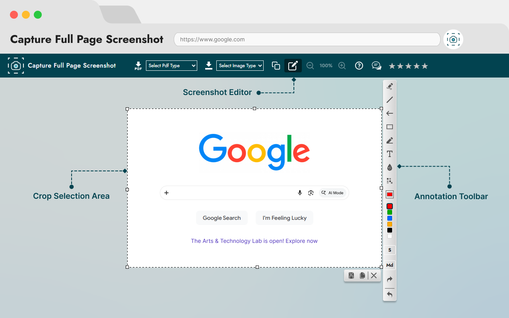The height and width of the screenshot is (318, 509).
Task: Copy the cropped selection with the pages icon
Action: click(x=362, y=275)
